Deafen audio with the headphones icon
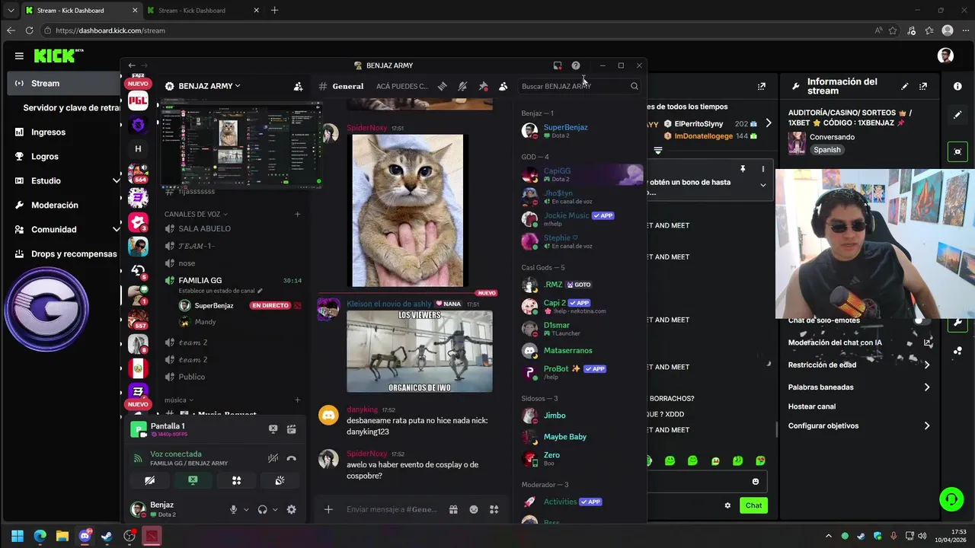975x548 pixels. pyautogui.click(x=263, y=510)
